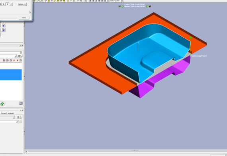Viewport: 227px width, 156px height.
Task: Click the fifth red arrow icon
Action: click(17, 60)
